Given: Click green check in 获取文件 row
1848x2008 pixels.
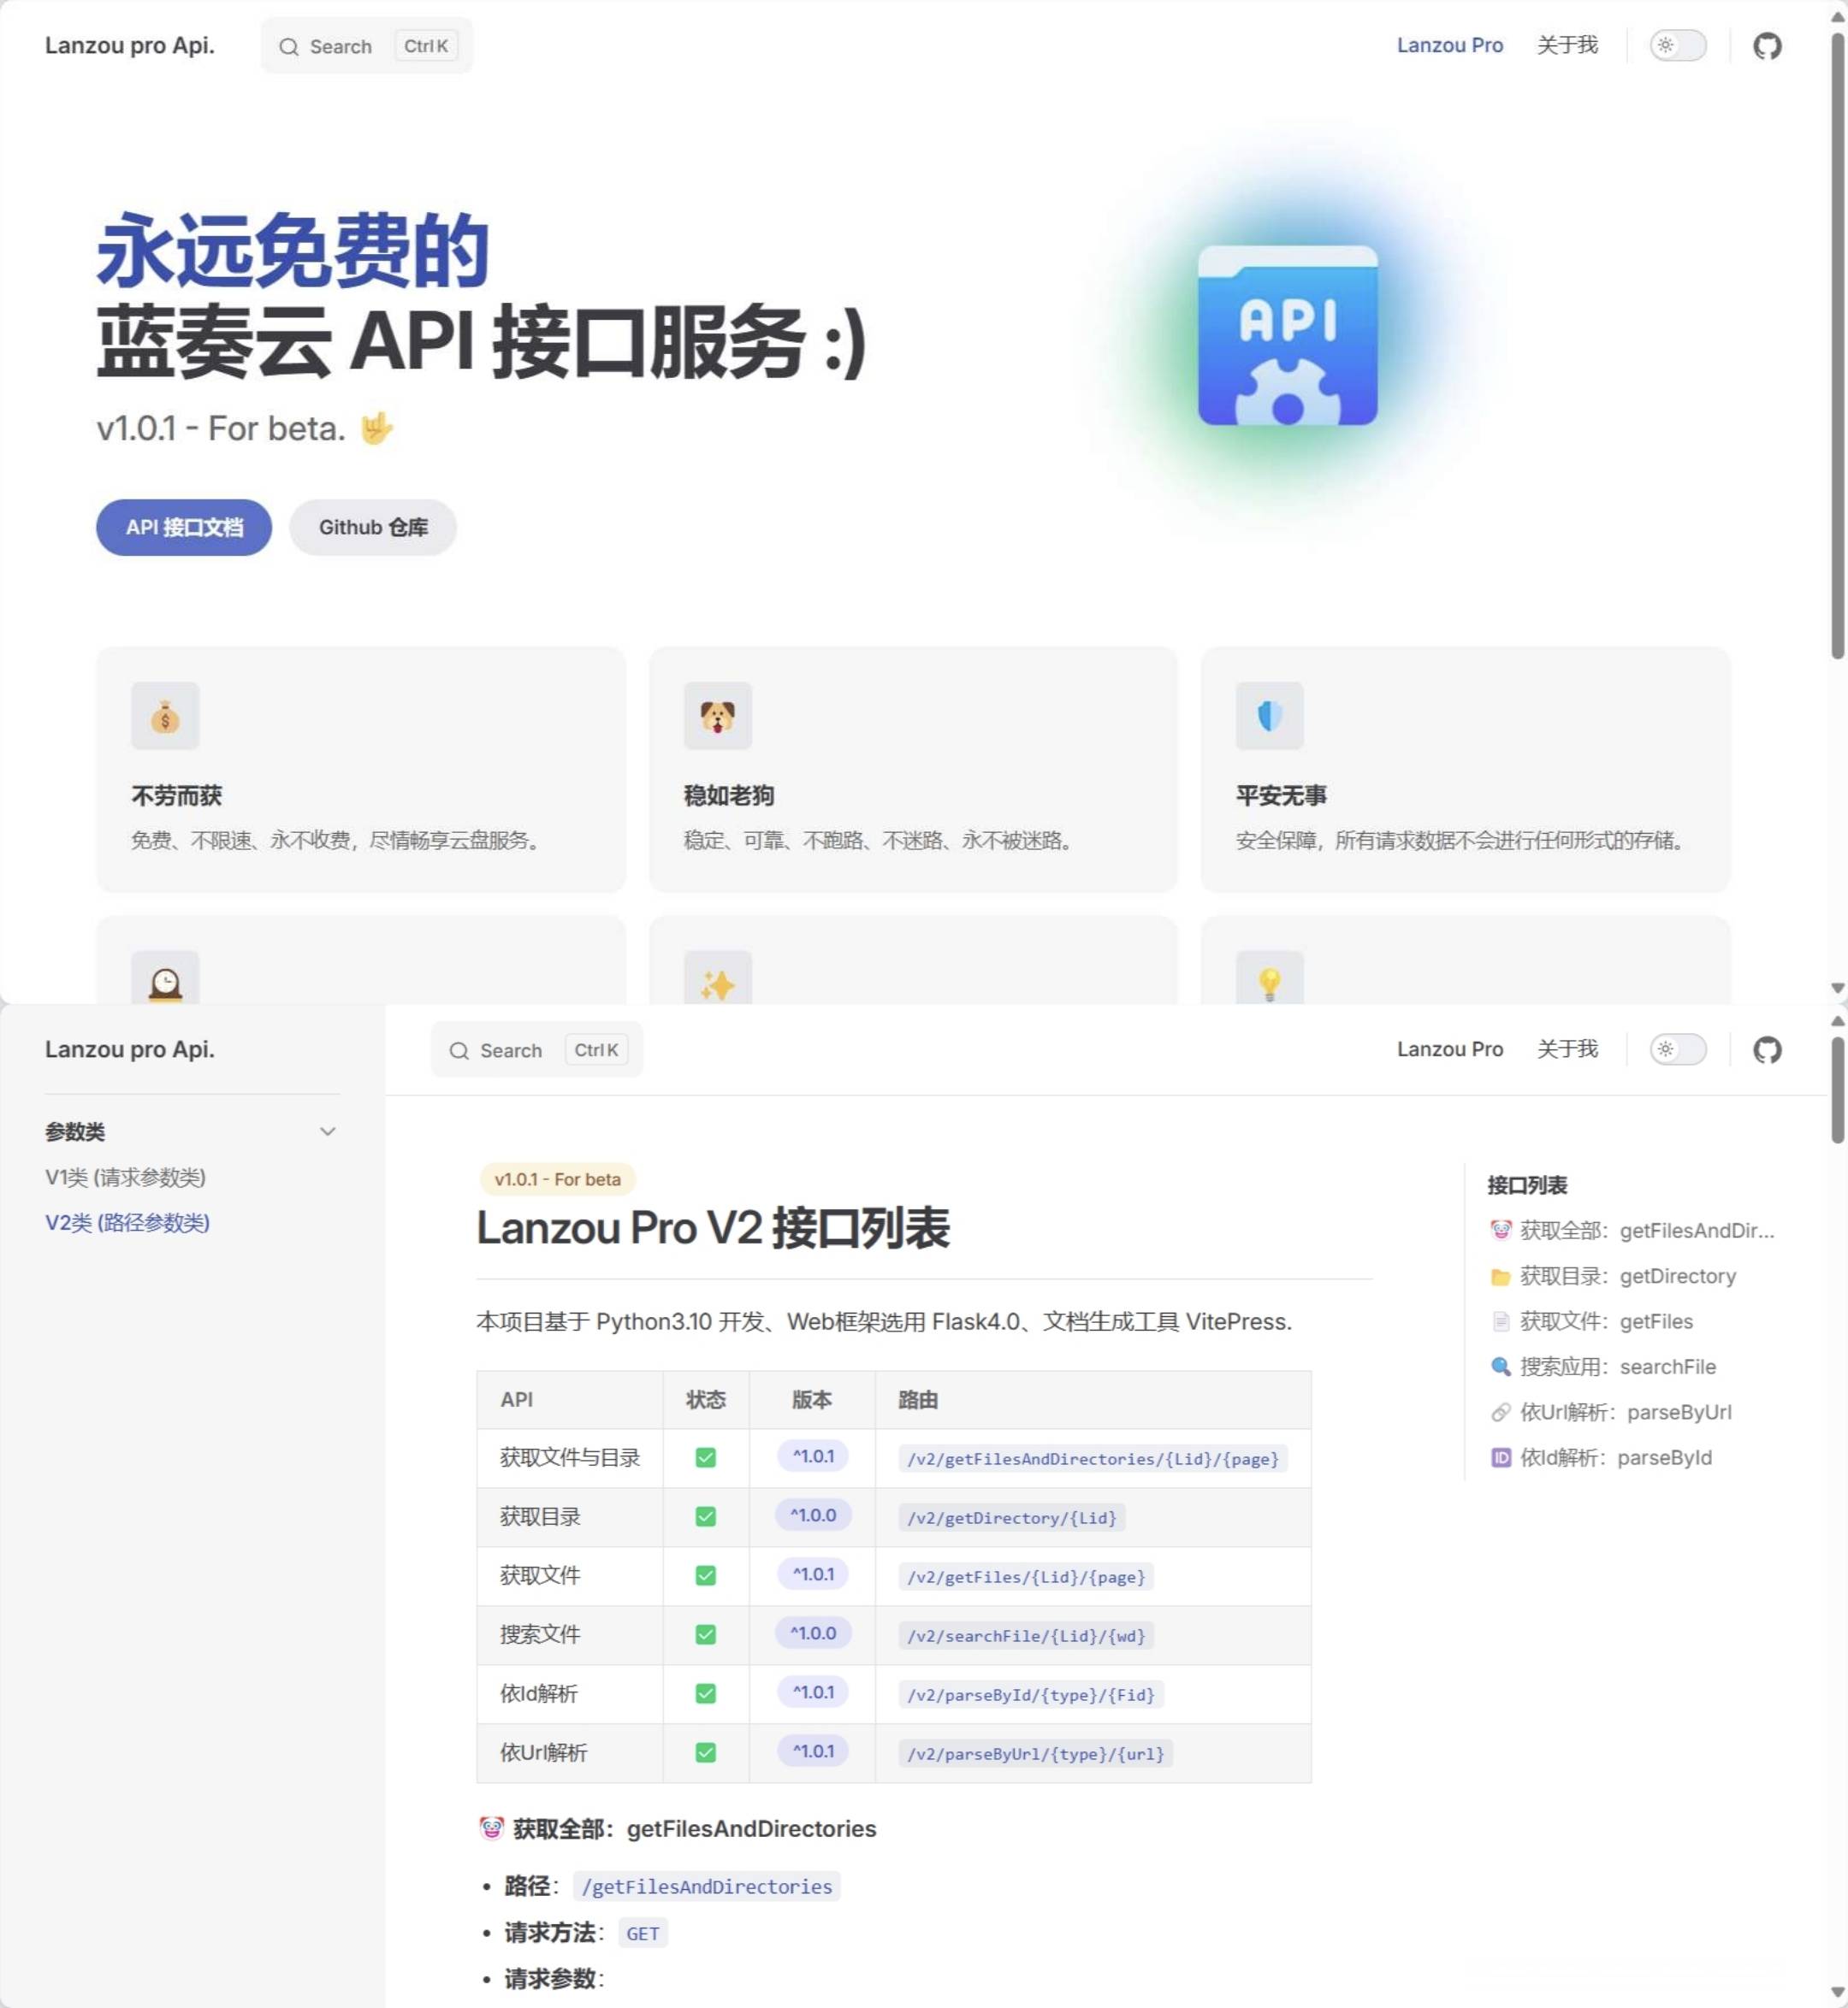Looking at the screenshot, I should [x=705, y=1575].
